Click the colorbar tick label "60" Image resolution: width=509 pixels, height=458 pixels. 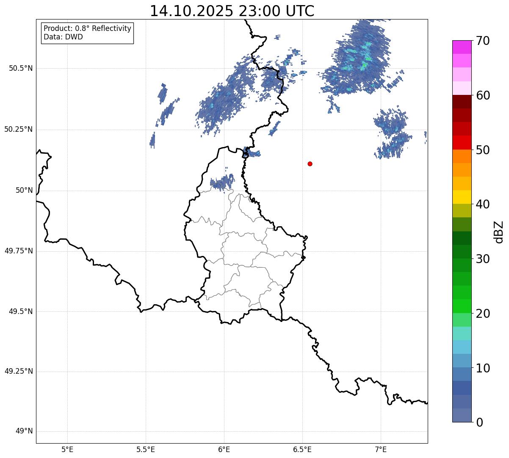[x=483, y=95]
